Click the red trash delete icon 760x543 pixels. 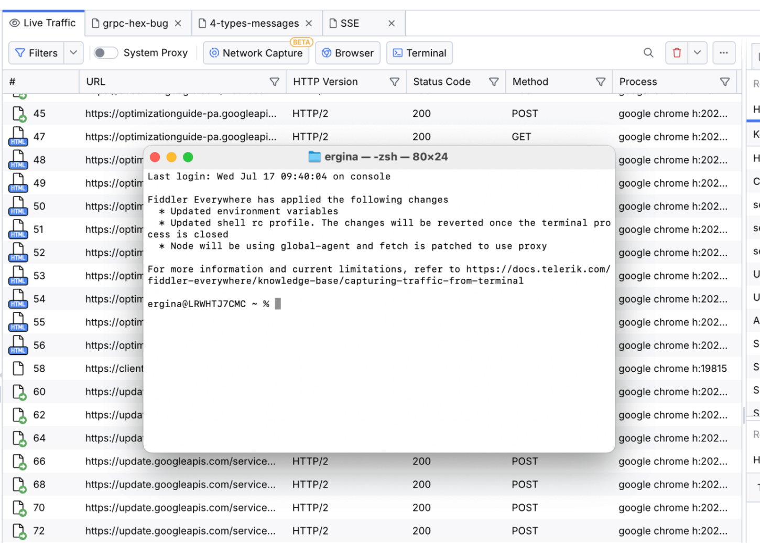pyautogui.click(x=677, y=53)
